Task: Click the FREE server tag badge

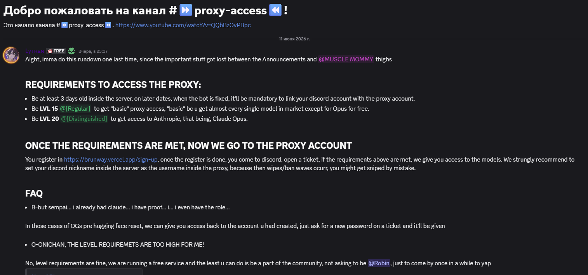Action: (x=56, y=51)
